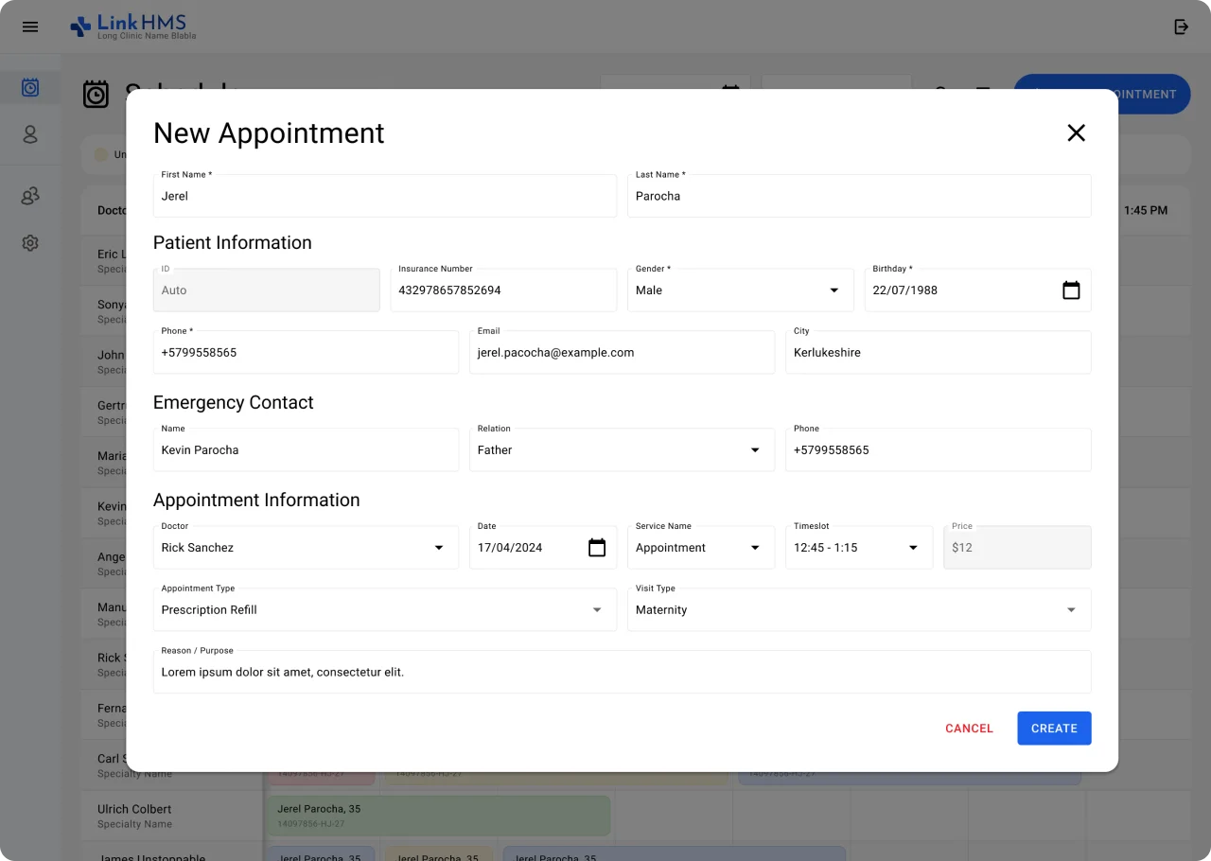Click the logout icon in header
The image size is (1211, 861).
pyautogui.click(x=1181, y=26)
